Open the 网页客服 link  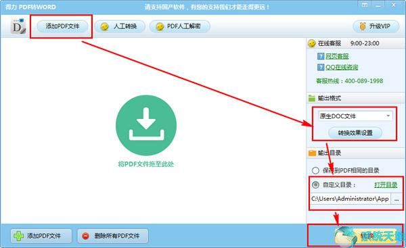pos(337,56)
